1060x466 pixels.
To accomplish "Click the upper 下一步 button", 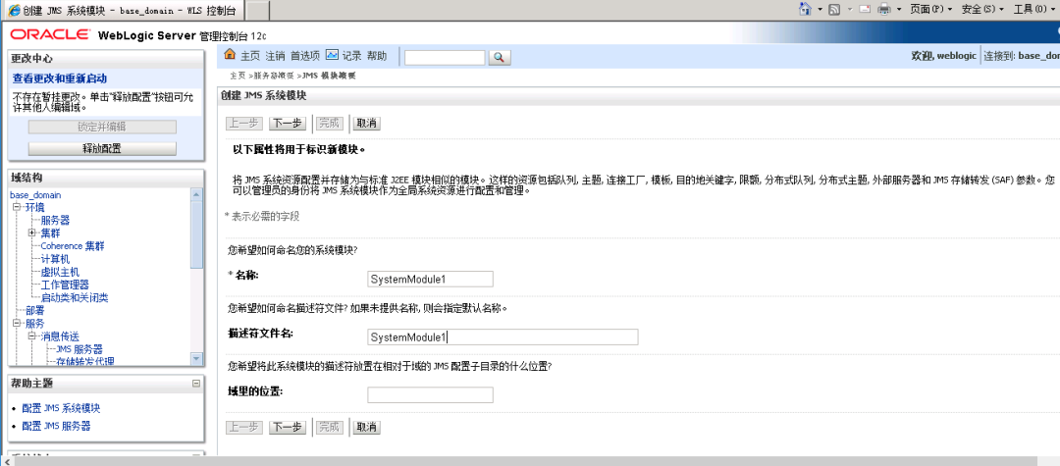I will (288, 124).
